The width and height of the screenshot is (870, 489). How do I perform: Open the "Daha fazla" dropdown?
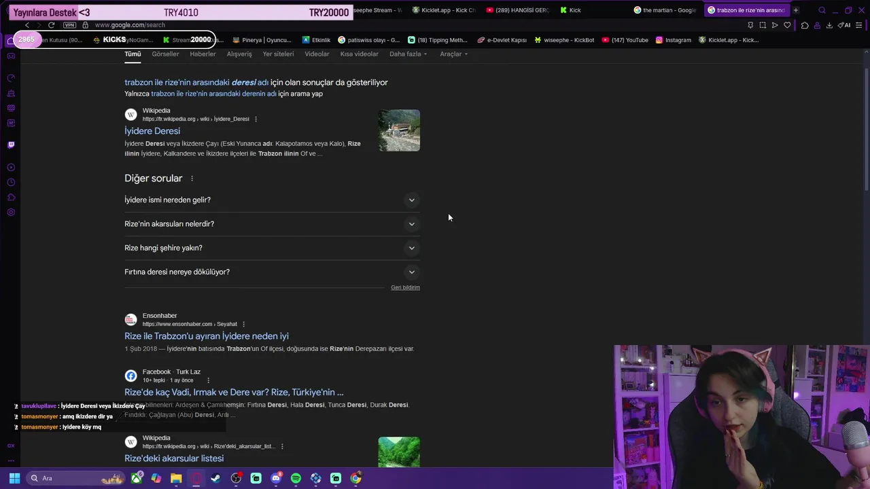[x=408, y=54]
